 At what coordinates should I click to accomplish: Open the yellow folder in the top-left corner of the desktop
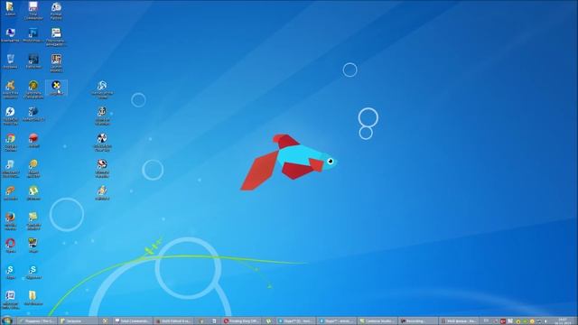coord(10,9)
